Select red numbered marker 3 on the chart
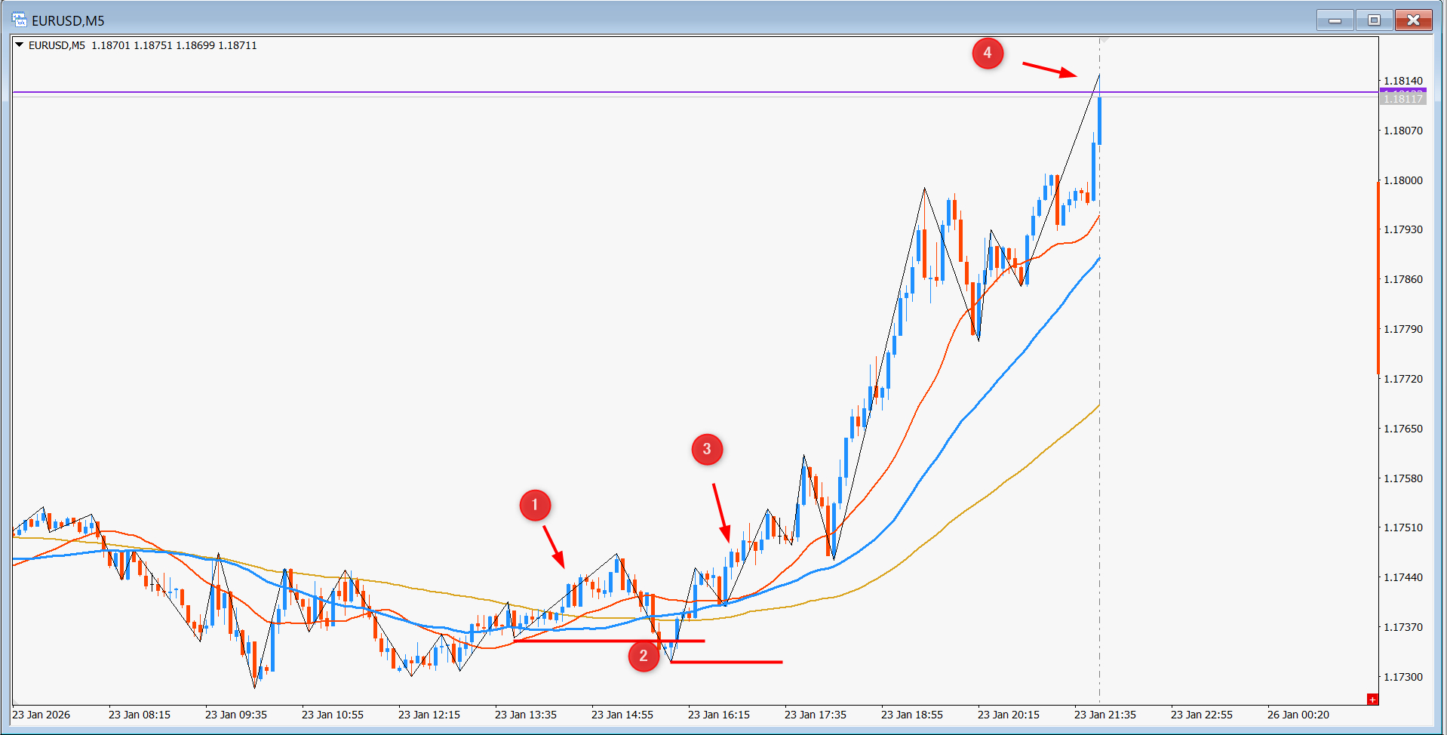Image resolution: width=1447 pixels, height=735 pixels. click(707, 448)
